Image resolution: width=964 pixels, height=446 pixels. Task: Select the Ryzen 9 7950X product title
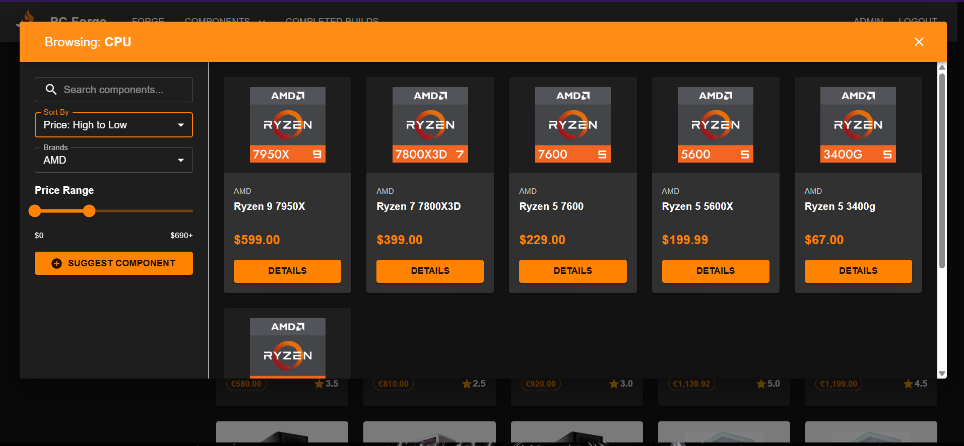click(269, 206)
